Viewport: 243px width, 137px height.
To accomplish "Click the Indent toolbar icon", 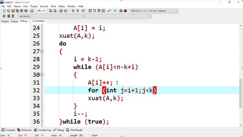I will point(73,11).
